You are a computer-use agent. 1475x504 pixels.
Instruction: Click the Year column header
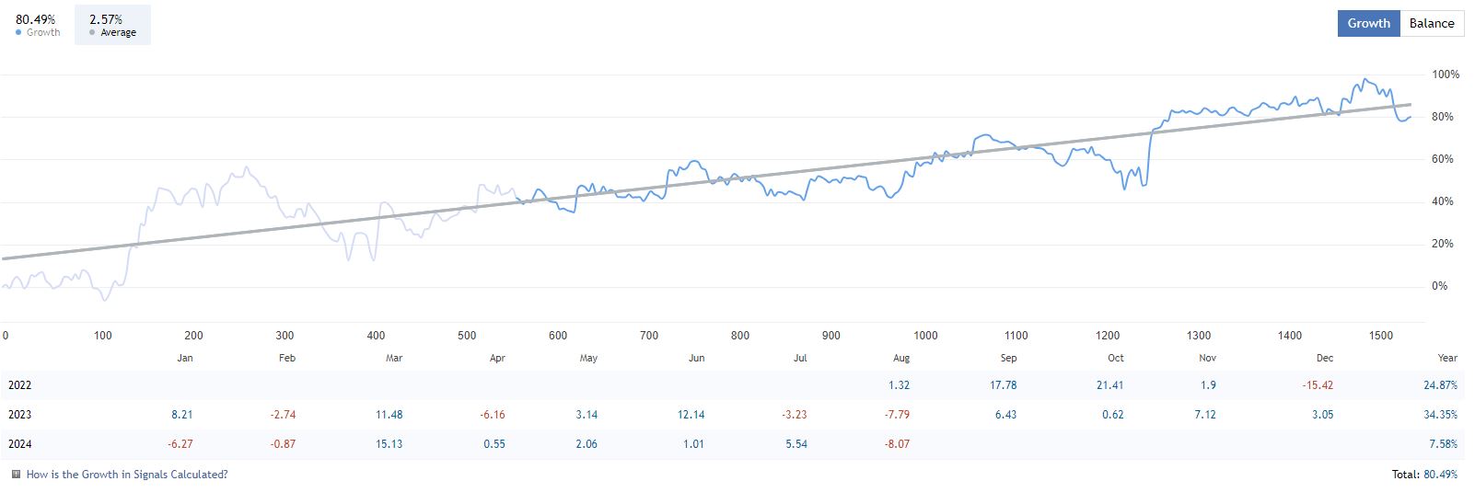click(x=1447, y=358)
